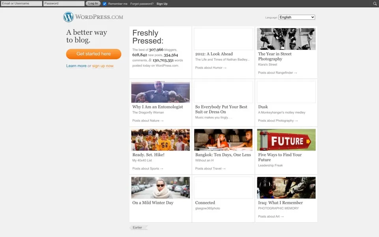
Task: Open the Forgot password? link
Action: 142,4
